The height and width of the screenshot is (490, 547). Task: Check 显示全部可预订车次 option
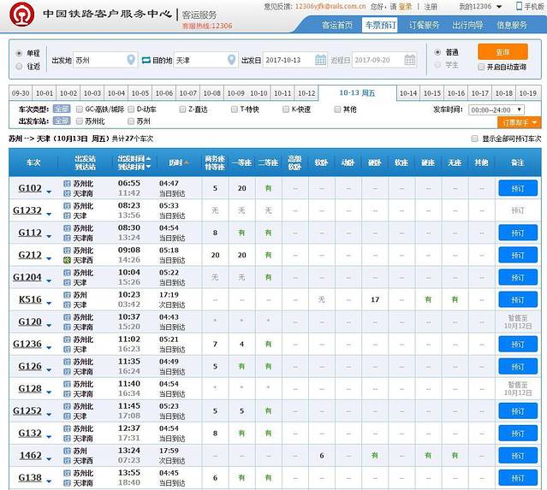click(475, 139)
